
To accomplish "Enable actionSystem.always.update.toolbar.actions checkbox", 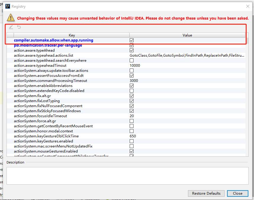I will pyautogui.click(x=131, y=70).
